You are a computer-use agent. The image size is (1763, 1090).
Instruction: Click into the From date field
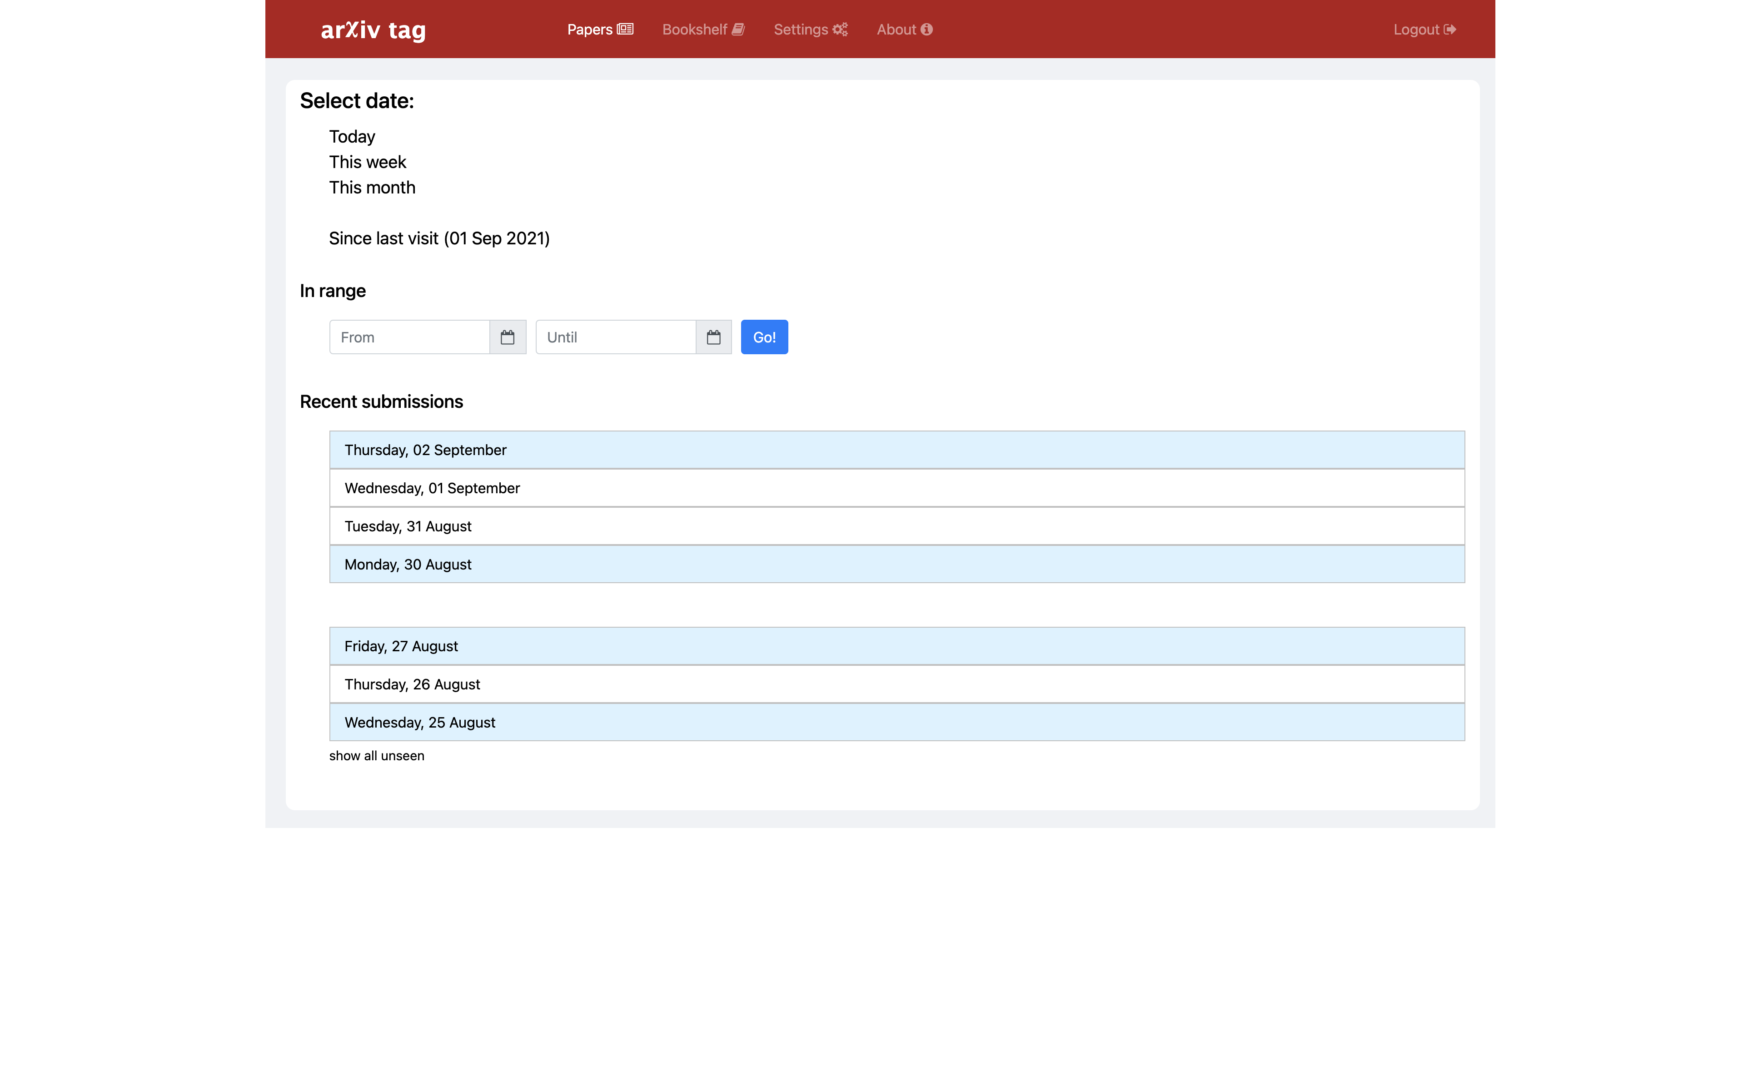409,337
